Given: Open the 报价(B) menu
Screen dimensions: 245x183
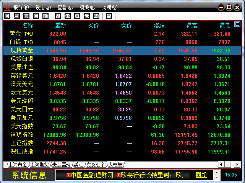Looking at the screenshot, I should click(x=21, y=7).
